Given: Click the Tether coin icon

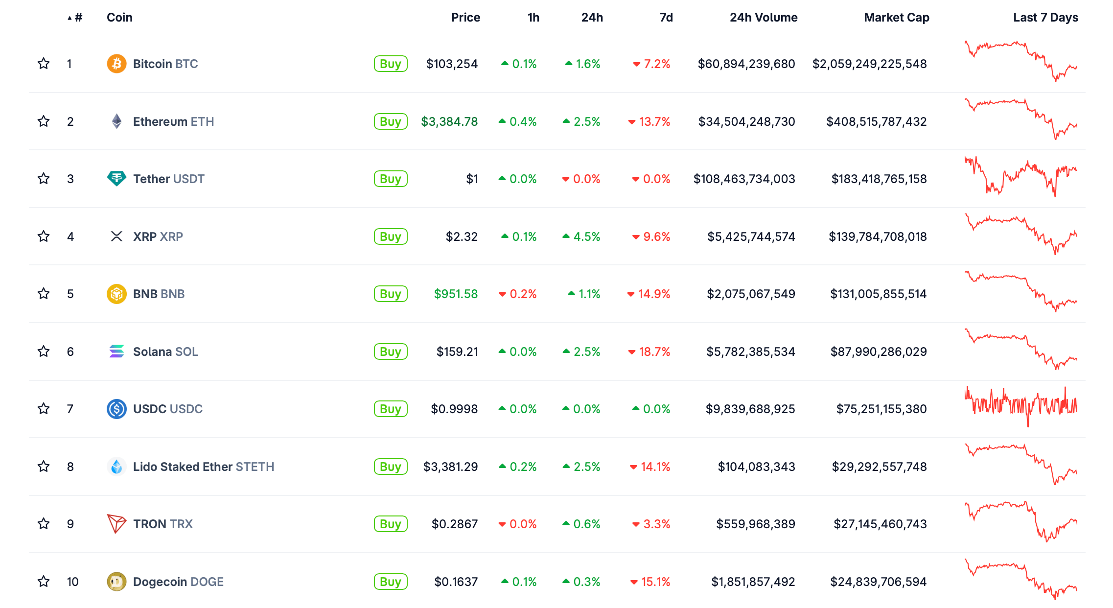Looking at the screenshot, I should point(116,179).
